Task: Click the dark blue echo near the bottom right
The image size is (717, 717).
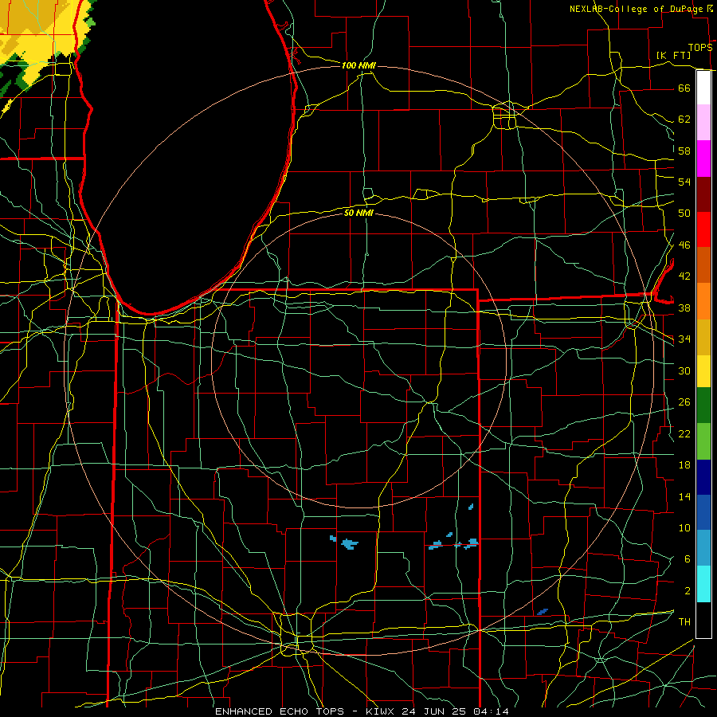Action: pos(543,612)
